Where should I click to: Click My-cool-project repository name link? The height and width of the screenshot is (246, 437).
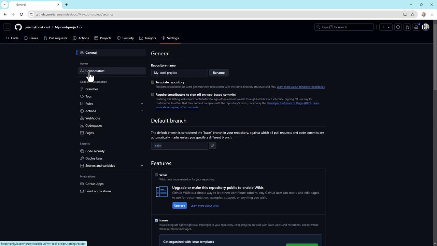click(67, 27)
